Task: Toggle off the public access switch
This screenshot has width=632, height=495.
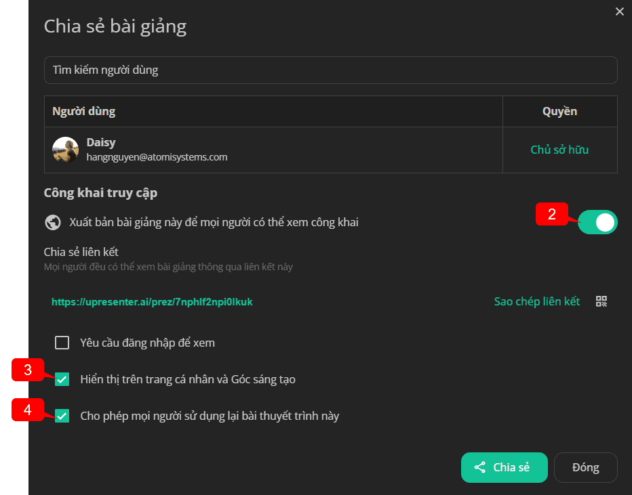Action: point(597,222)
